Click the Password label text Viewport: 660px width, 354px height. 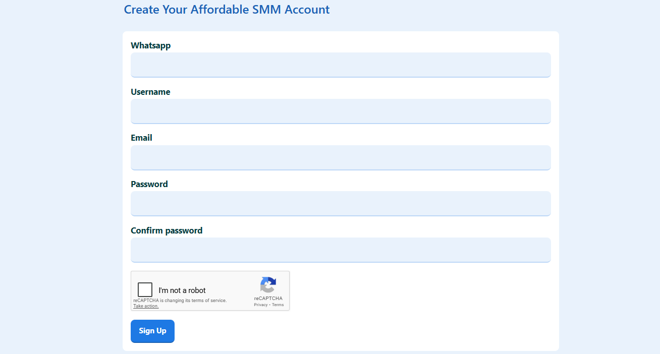pos(149,184)
